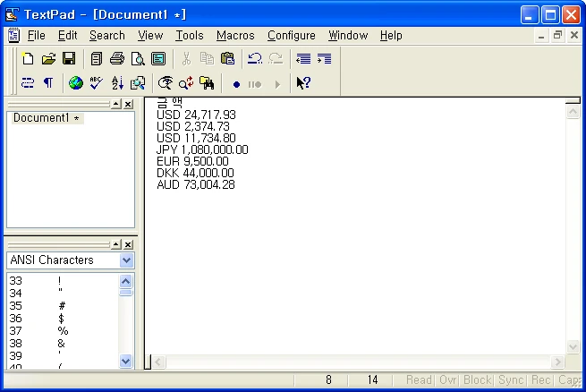The height and width of the screenshot is (392, 586).
Task: Create a new document with New icon
Action: 28,59
